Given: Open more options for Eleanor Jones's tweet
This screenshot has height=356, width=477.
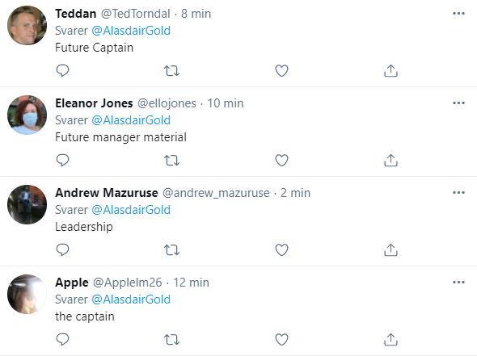Looking at the screenshot, I should [458, 103].
